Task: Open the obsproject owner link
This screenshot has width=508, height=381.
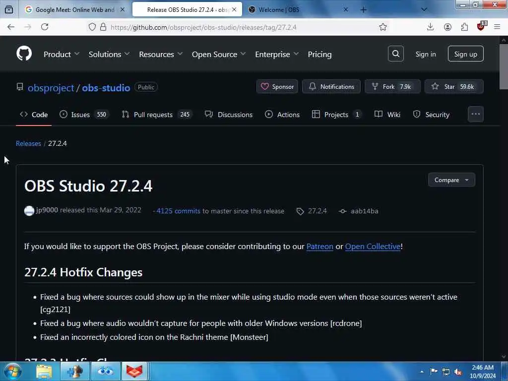Action: tap(51, 88)
